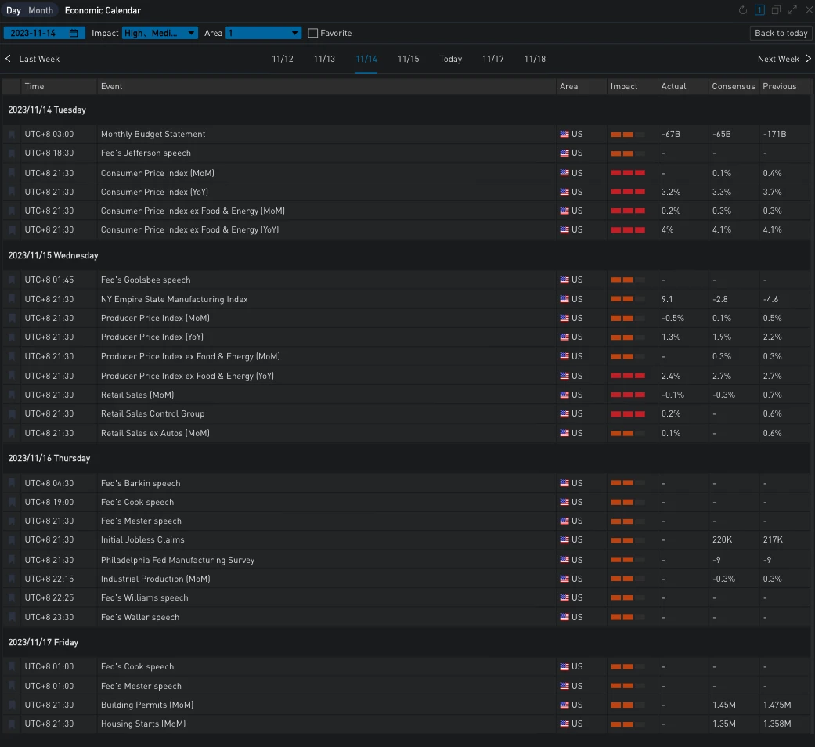The image size is (815, 747).
Task: Bookmark the Housing Starts (MoM) row
Action: click(x=12, y=724)
